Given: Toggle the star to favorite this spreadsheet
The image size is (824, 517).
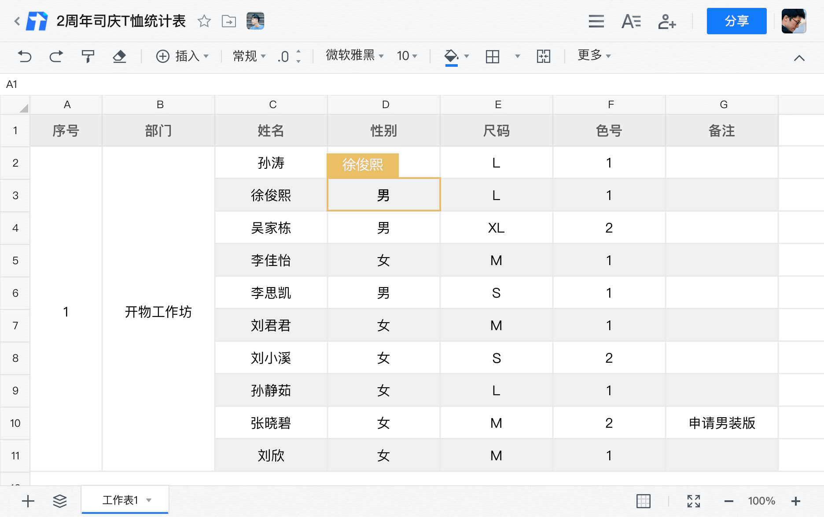Looking at the screenshot, I should (x=204, y=21).
